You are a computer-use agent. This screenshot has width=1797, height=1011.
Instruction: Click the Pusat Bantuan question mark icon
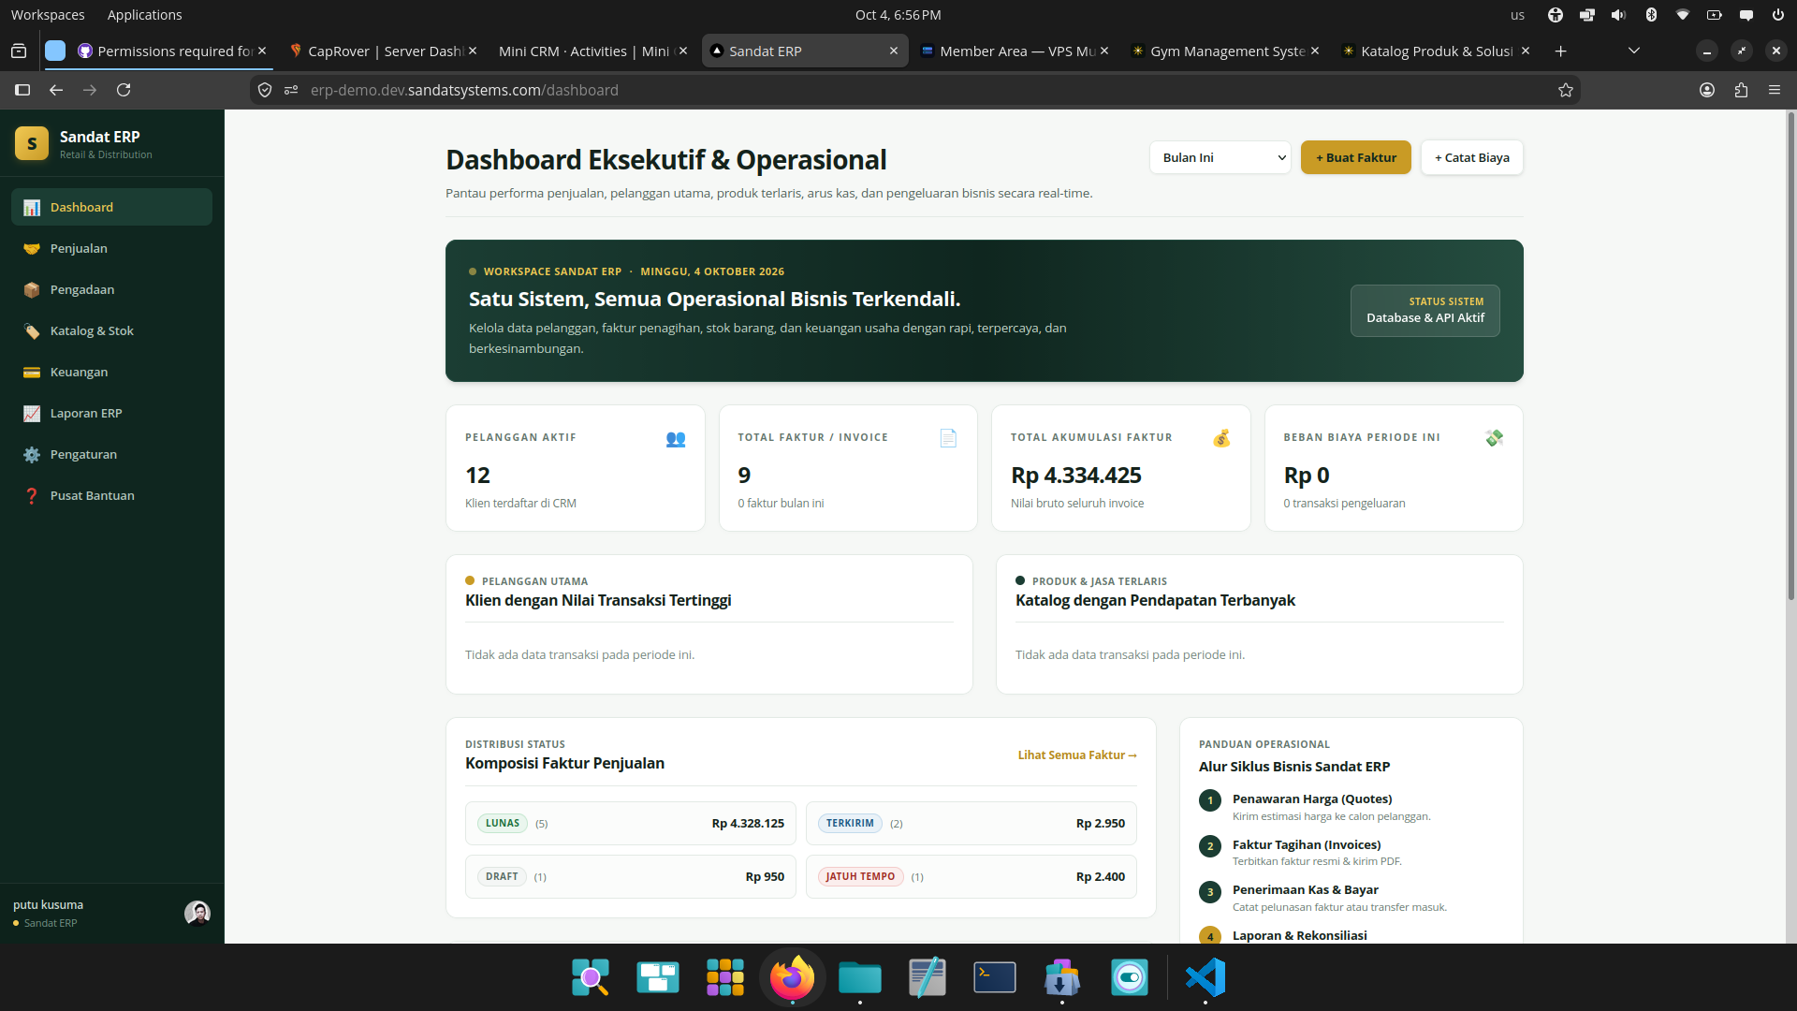[x=32, y=495]
